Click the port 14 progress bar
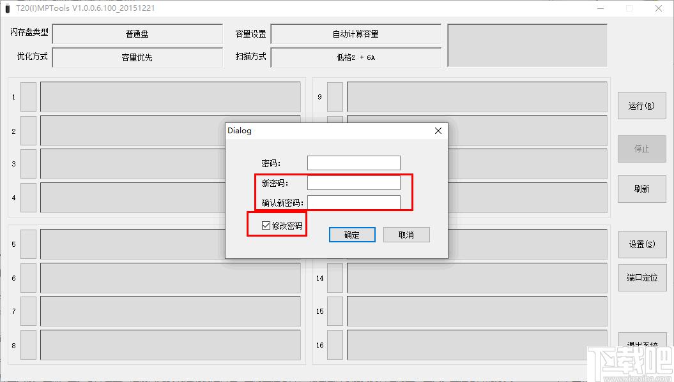The image size is (674, 382). [477, 278]
